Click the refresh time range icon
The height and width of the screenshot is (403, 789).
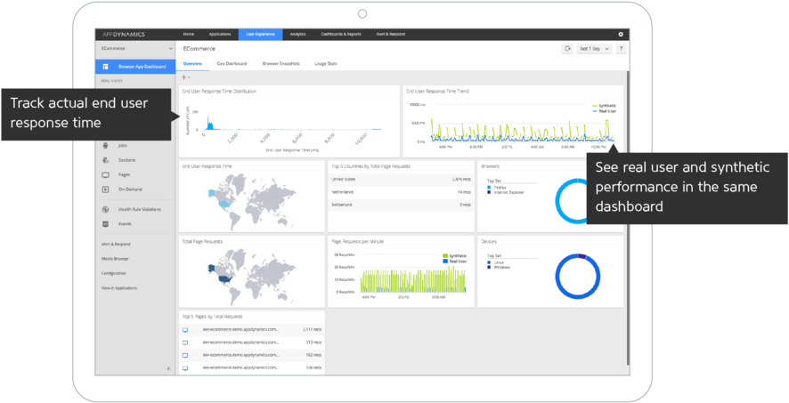[566, 49]
